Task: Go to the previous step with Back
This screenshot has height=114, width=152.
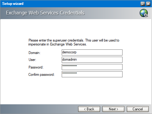Action: (x=89, y=109)
